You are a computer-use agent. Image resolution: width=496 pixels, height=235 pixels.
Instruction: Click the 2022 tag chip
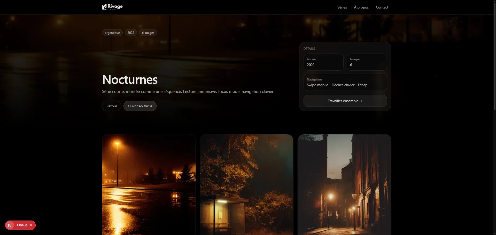point(131,33)
